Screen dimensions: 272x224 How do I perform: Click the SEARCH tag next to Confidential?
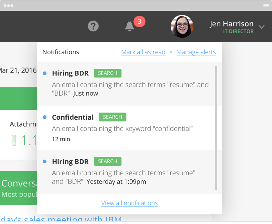click(112, 117)
